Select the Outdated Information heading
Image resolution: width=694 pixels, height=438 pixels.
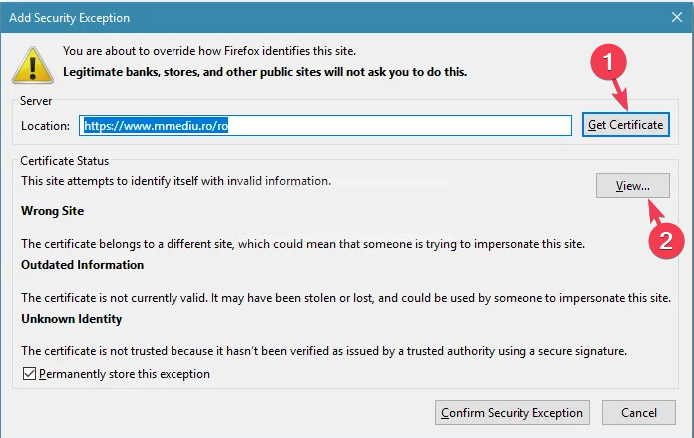(83, 265)
